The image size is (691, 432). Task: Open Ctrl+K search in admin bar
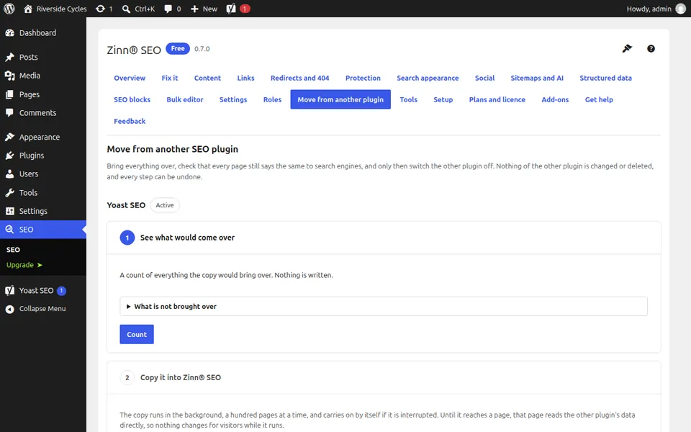(x=138, y=9)
